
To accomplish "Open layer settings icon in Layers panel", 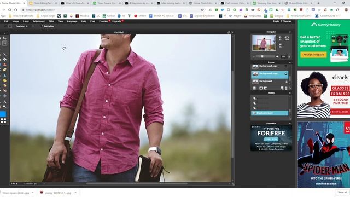I will 254,88.
